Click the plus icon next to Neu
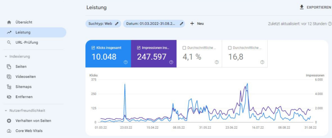 pyautogui.click(x=192, y=24)
